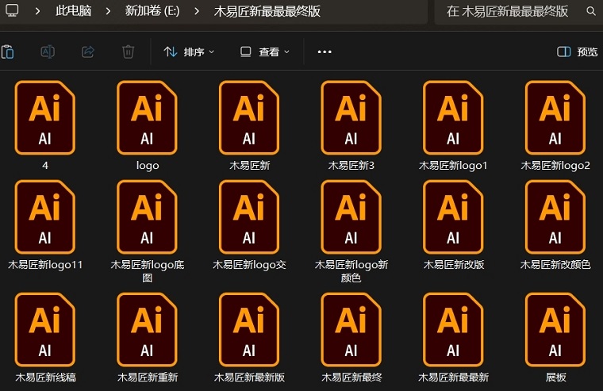Select the AI file named logo

147,117
